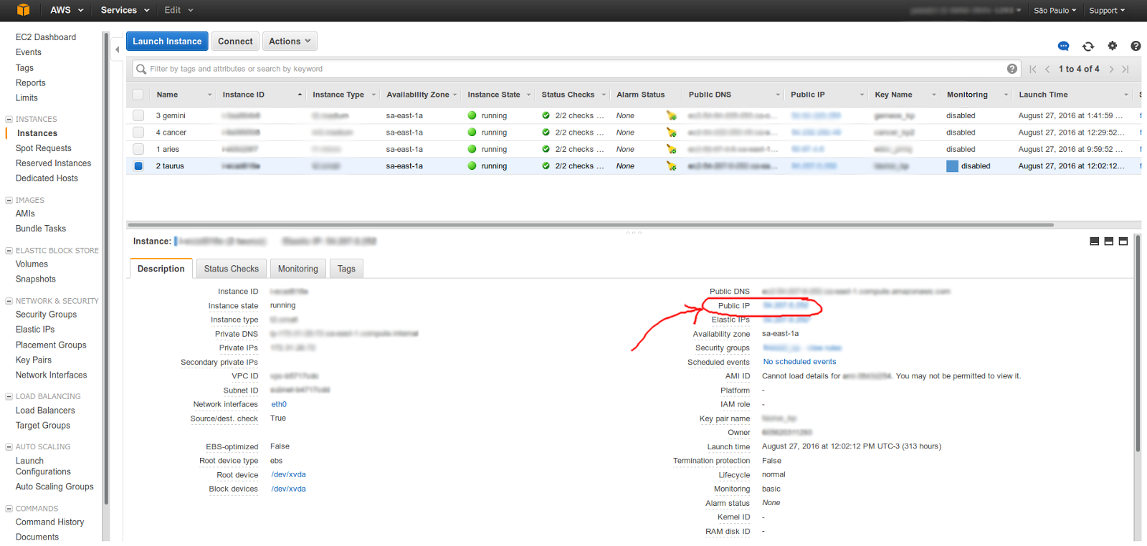Open the Actions dropdown
Image resolution: width=1147 pixels, height=546 pixels.
pyautogui.click(x=290, y=42)
